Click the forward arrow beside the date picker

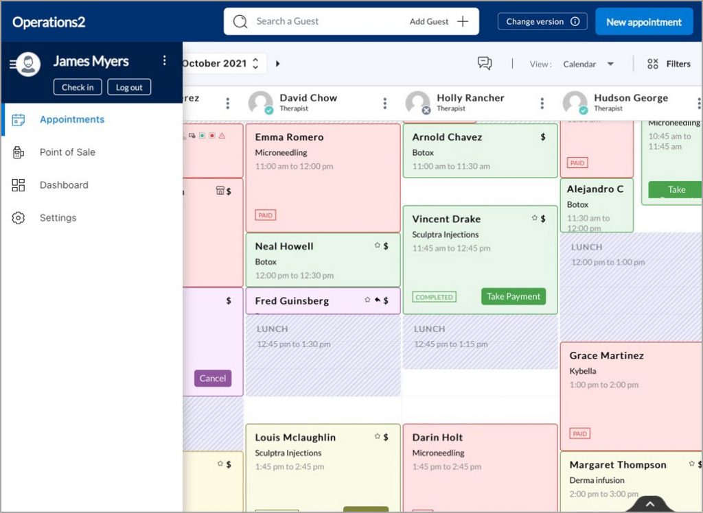coord(278,62)
